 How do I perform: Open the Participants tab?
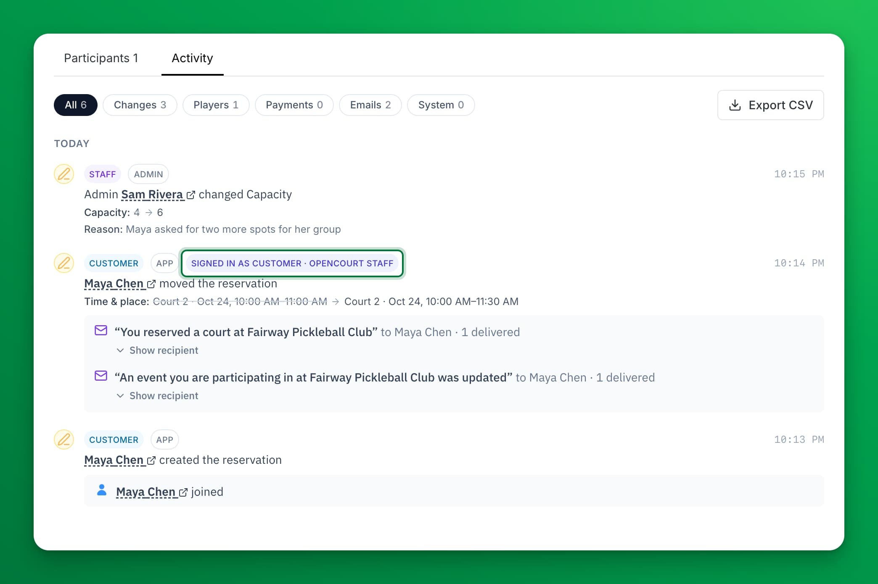pyautogui.click(x=101, y=58)
